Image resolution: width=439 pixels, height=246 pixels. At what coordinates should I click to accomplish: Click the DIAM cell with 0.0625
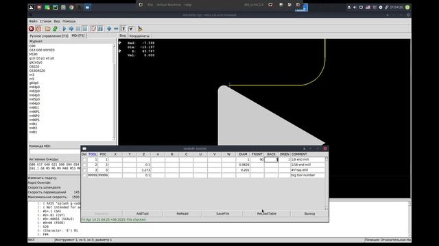click(243, 165)
